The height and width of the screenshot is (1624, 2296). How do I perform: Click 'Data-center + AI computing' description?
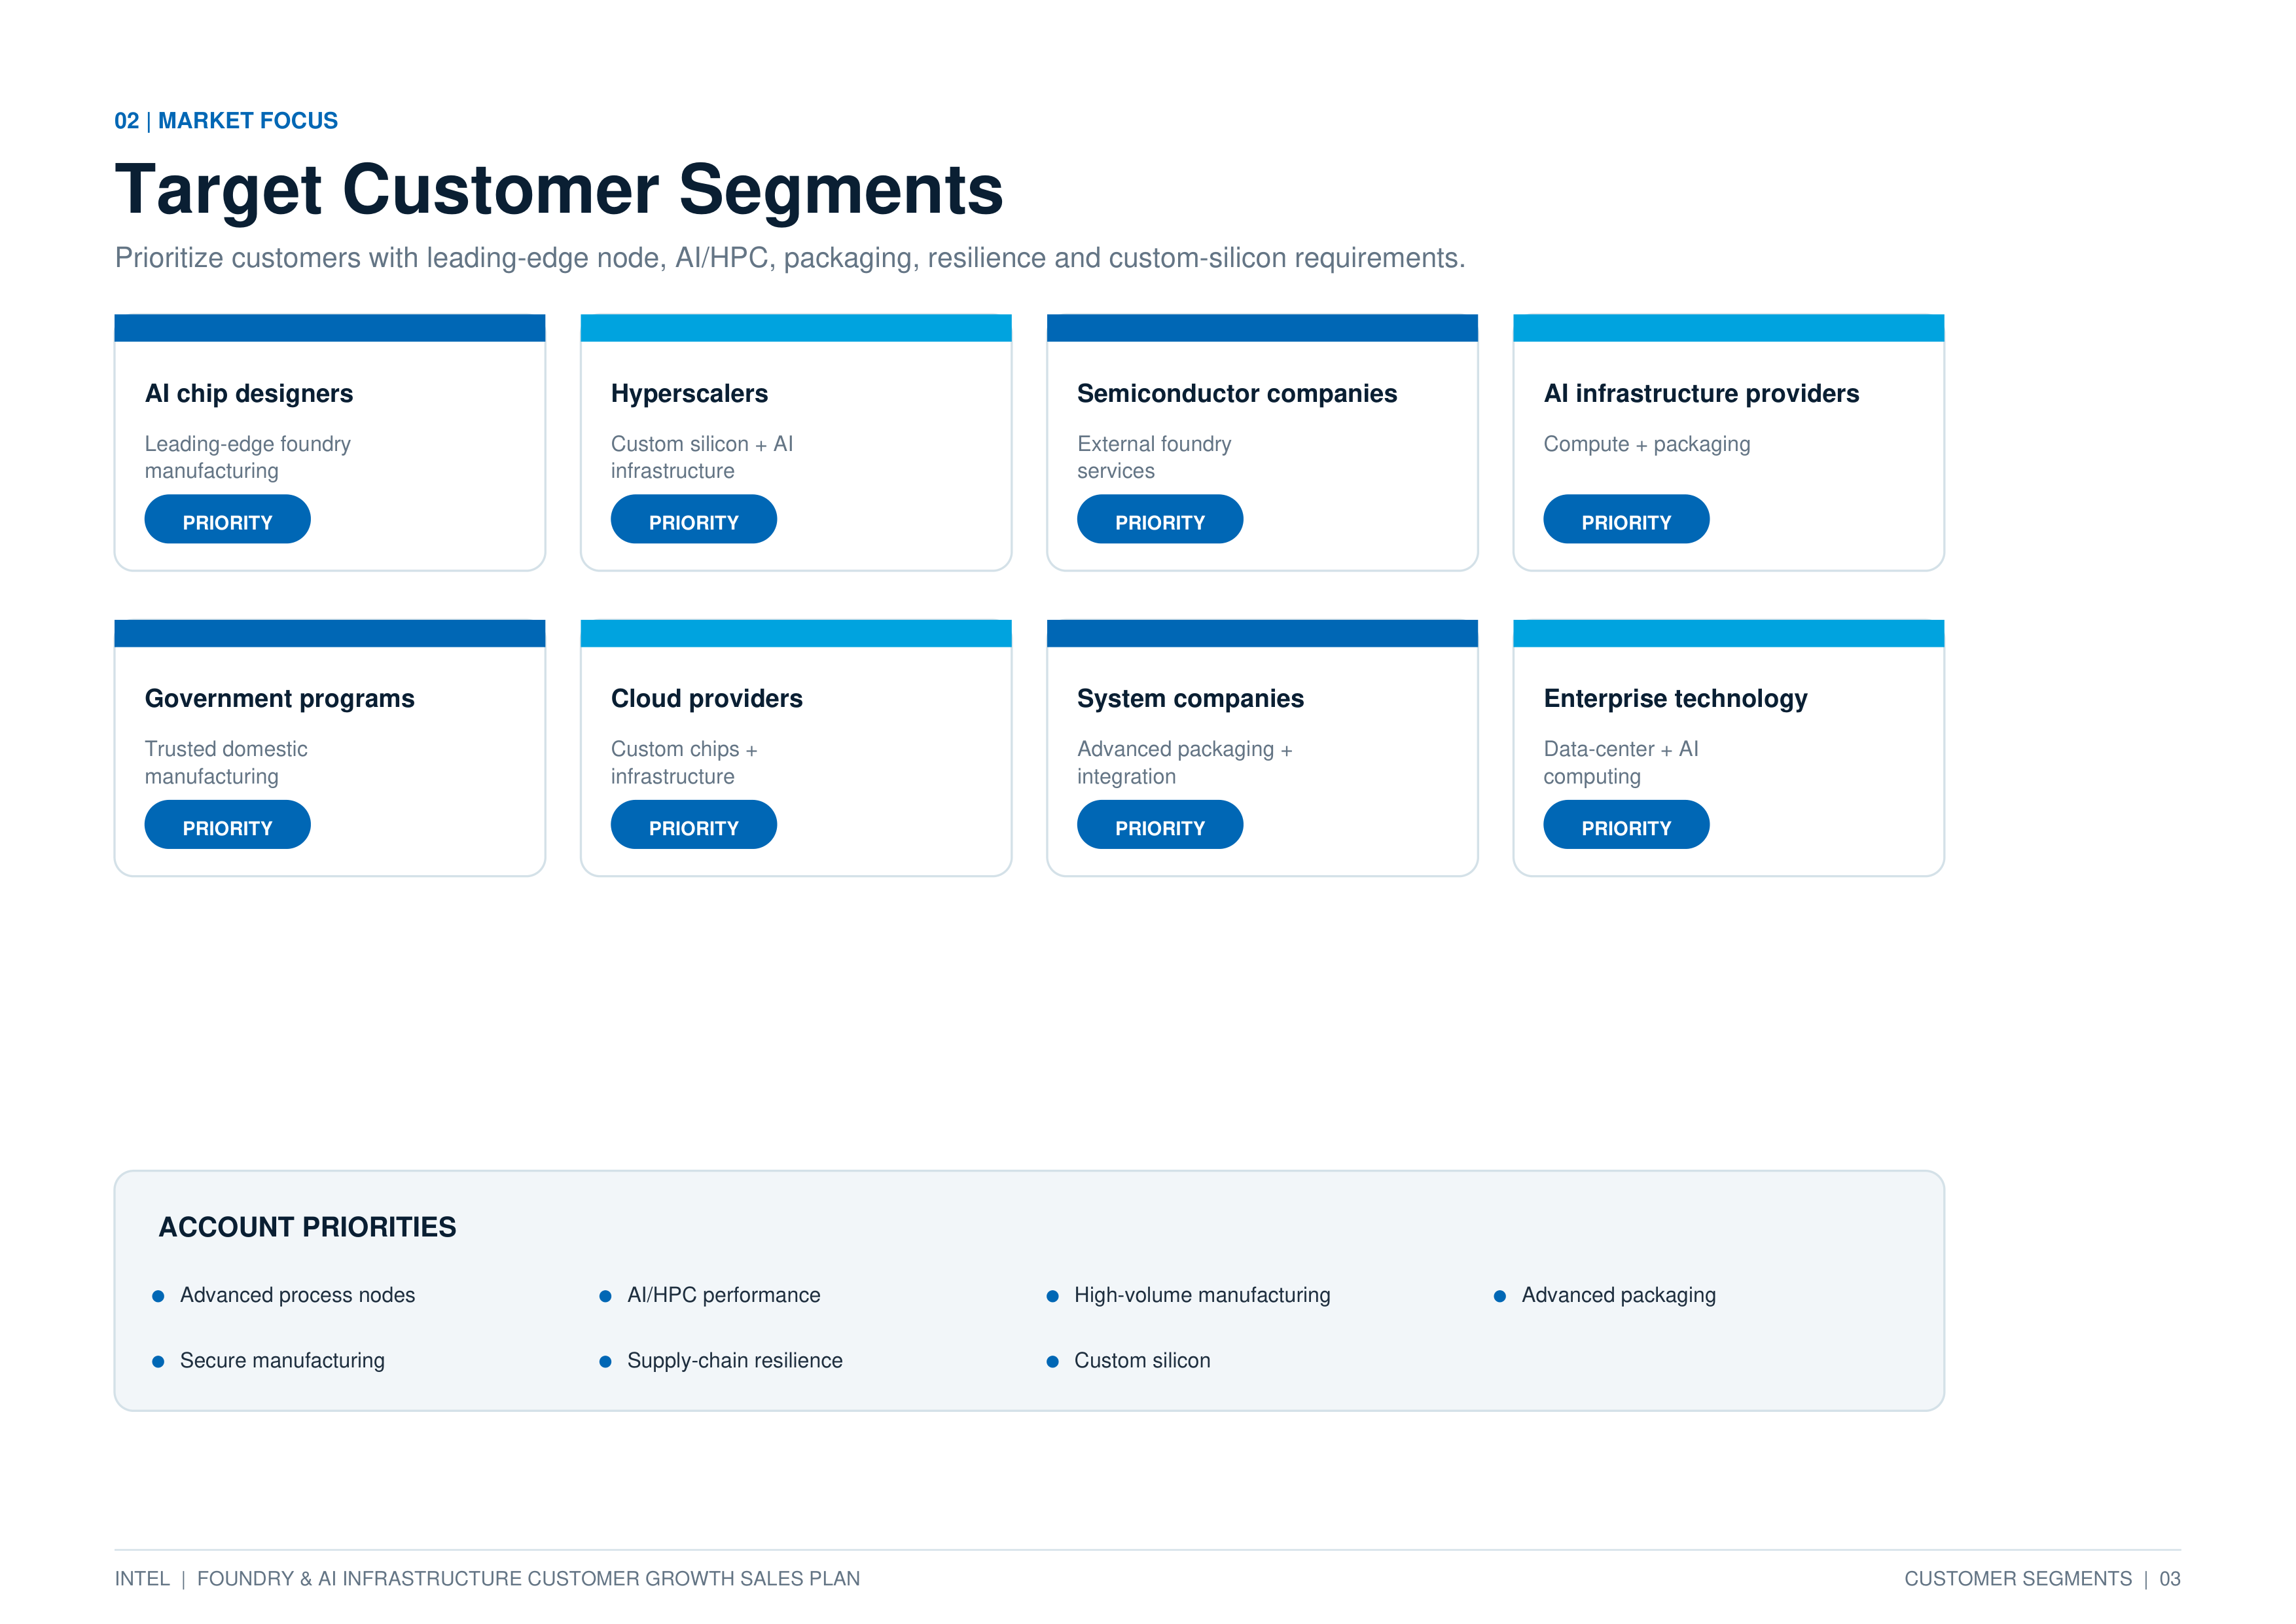[1621, 762]
